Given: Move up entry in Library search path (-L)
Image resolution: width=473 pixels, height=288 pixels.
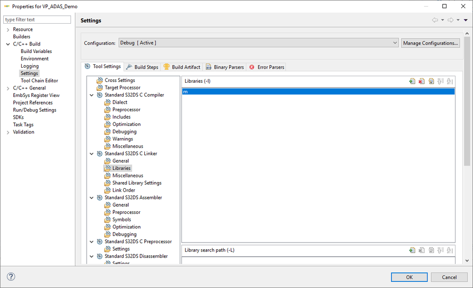Looking at the screenshot, I should pyautogui.click(x=440, y=250).
